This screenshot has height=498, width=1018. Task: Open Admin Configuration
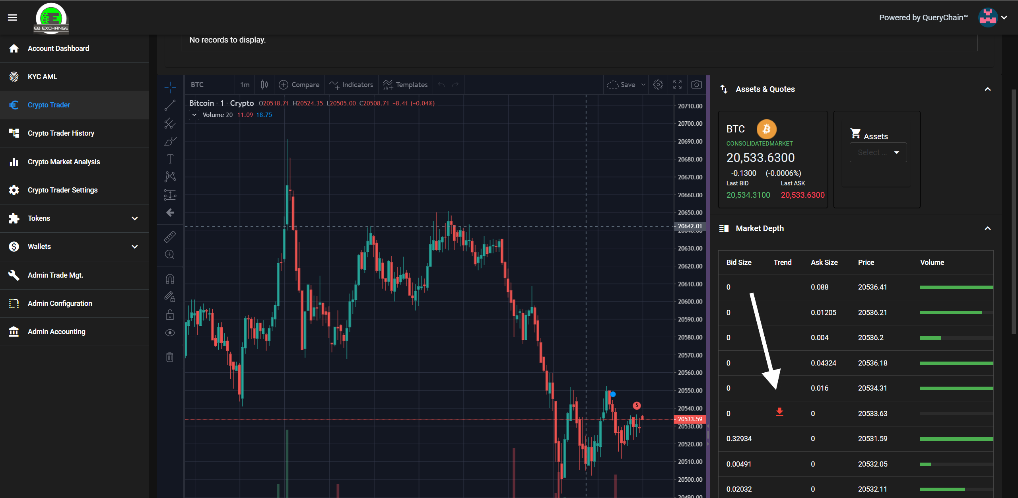[74, 303]
